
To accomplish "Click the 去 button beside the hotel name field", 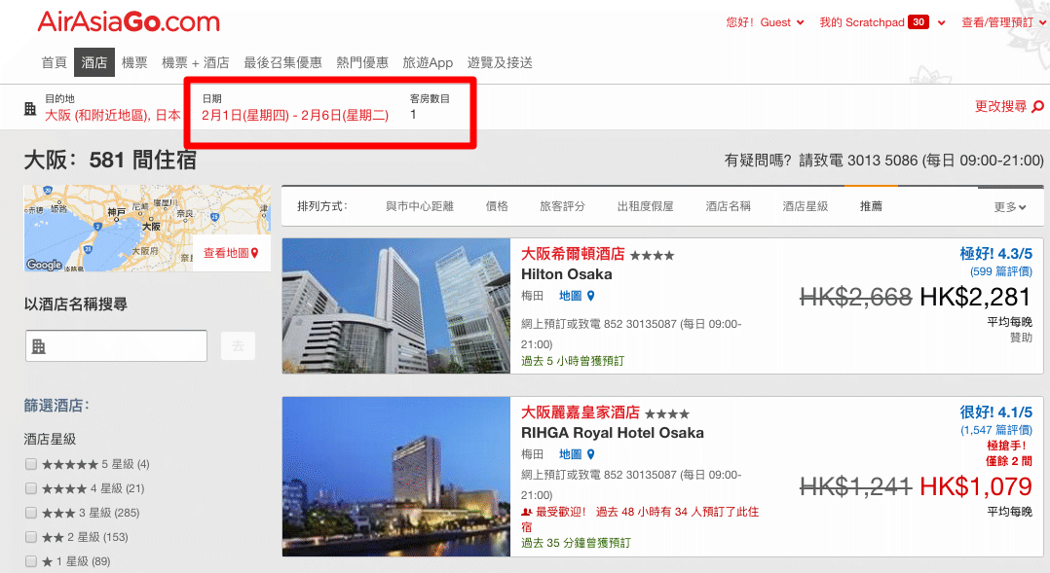I will [x=238, y=345].
